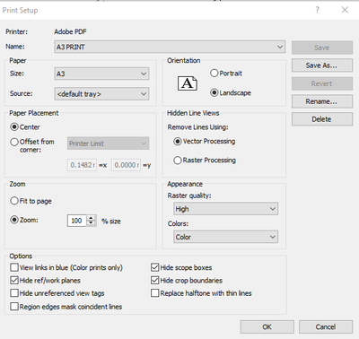Click the Revert button
The height and width of the screenshot is (339, 359).
322,83
